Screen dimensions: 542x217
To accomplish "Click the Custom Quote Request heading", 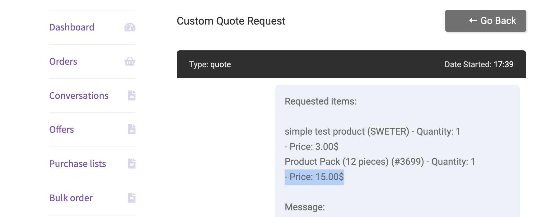I will pos(231,21).
